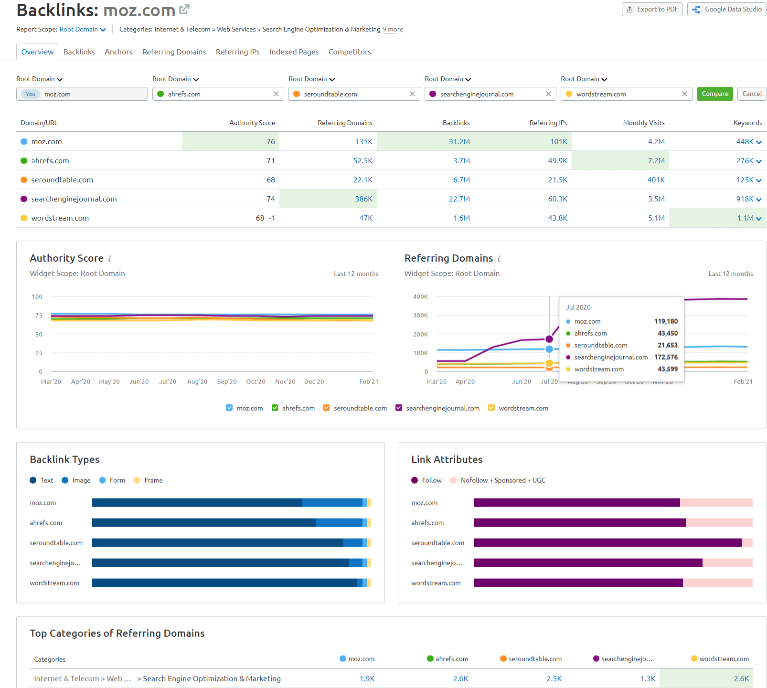Image resolution: width=767 pixels, height=688 pixels.
Task: Uncheck moz.com in chart legend
Action: click(x=229, y=408)
